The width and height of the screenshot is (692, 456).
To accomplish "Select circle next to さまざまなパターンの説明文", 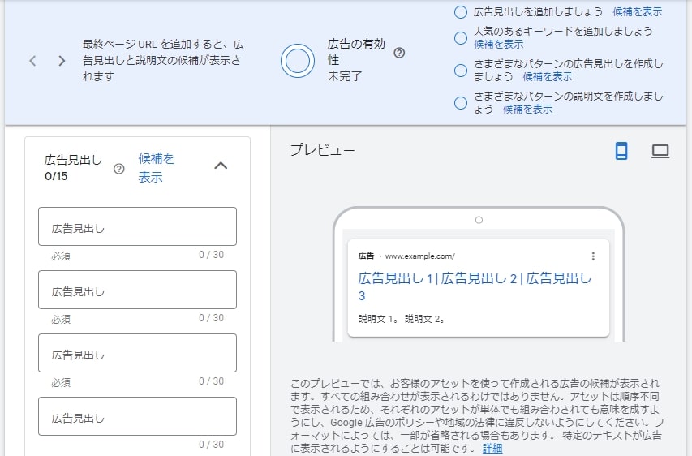I will (460, 103).
